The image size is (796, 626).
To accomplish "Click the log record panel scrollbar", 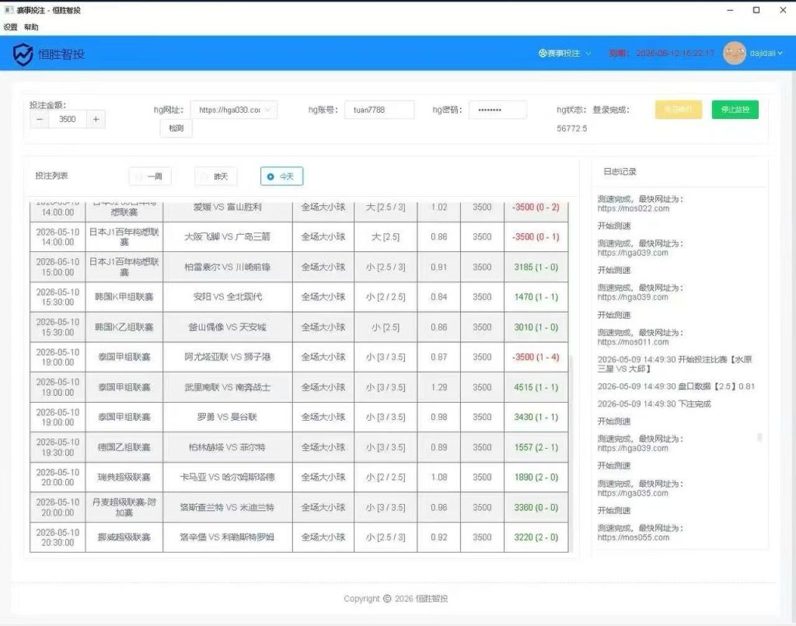I will tap(759, 437).
